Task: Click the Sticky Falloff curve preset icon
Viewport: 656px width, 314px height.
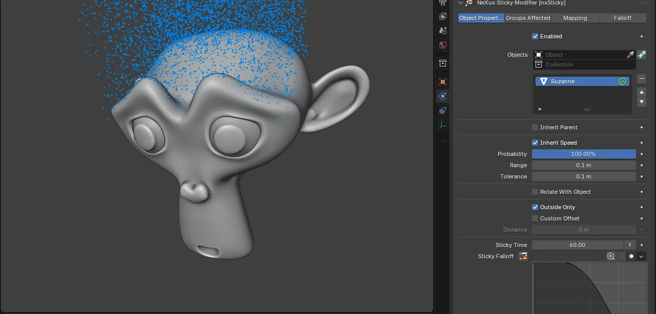Action: pos(523,256)
